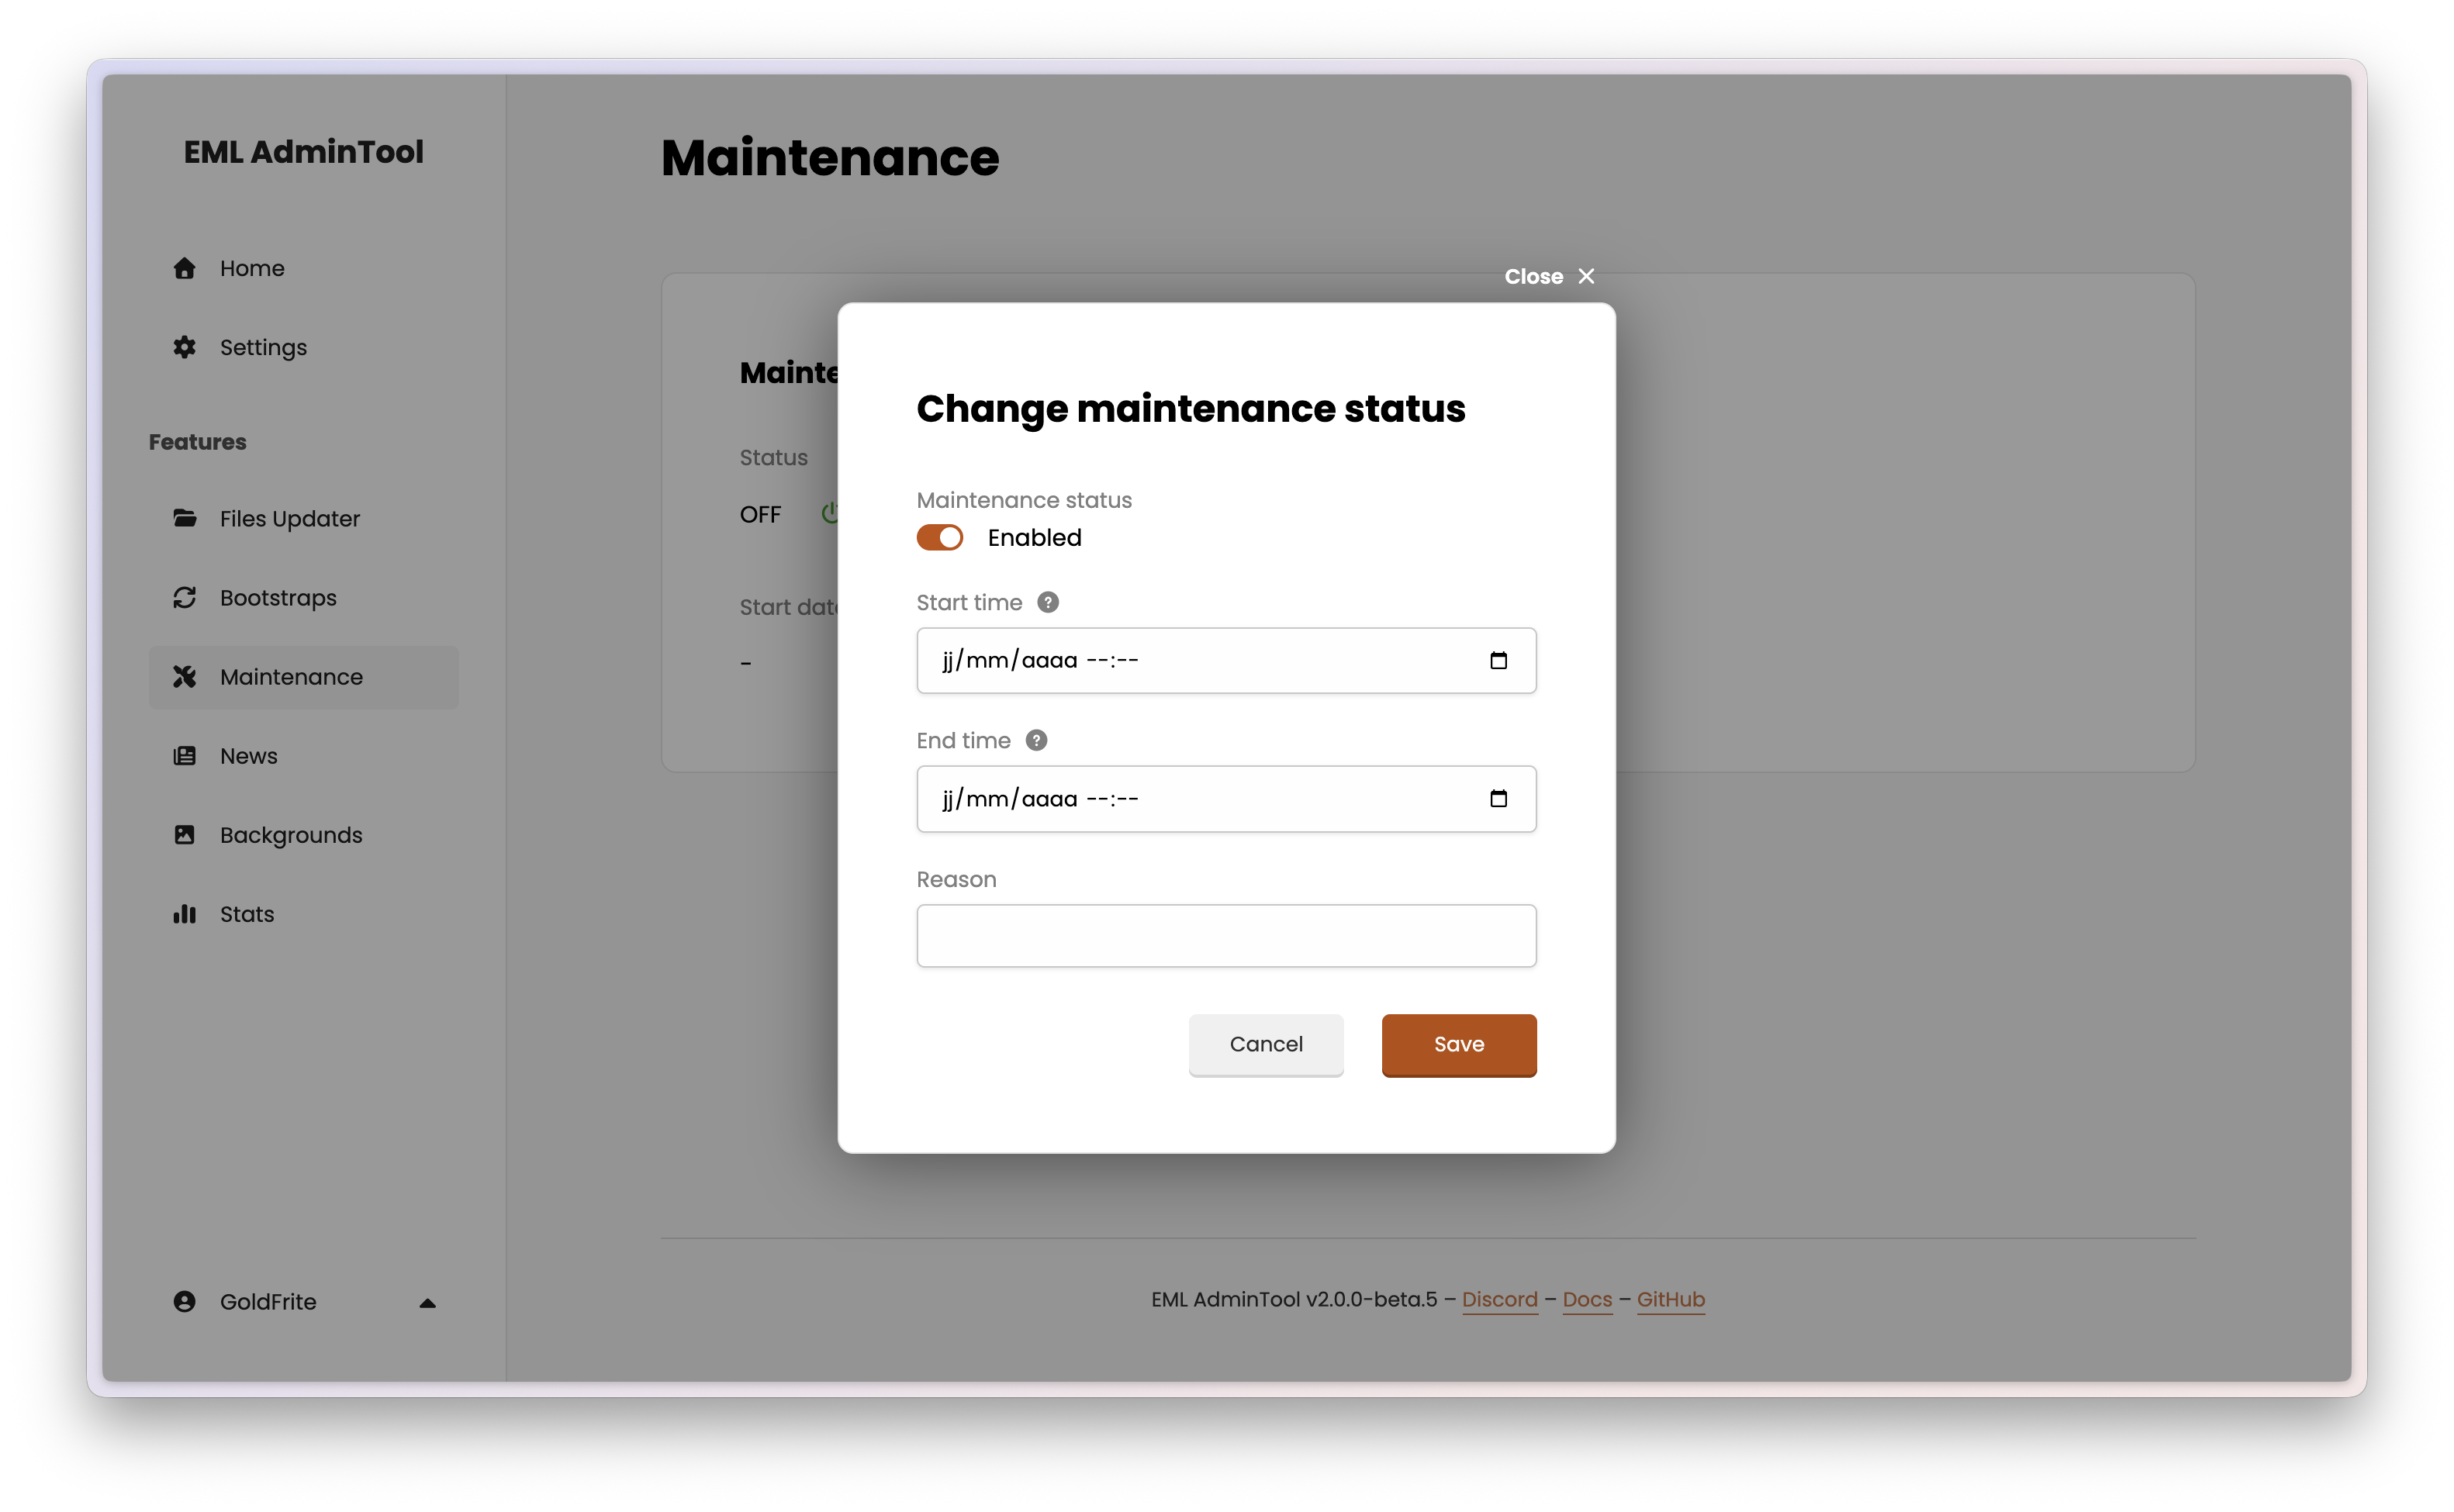
Task: Open the Home page via sidebar icon
Action: click(185, 268)
